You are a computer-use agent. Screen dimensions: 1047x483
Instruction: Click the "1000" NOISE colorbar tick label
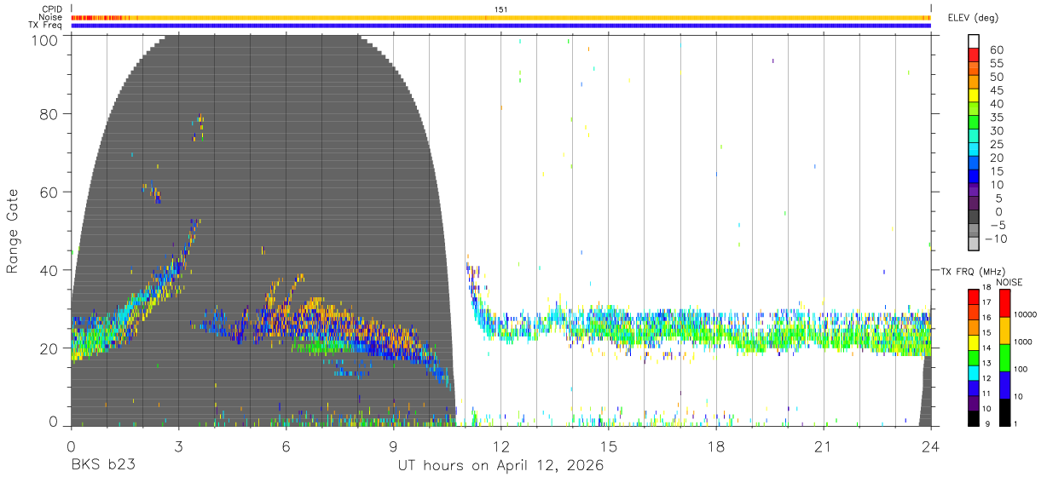[1022, 342]
